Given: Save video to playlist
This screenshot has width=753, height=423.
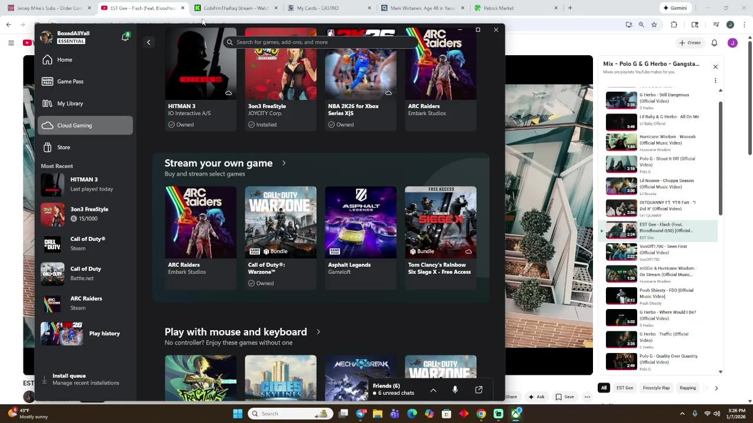Looking at the screenshot, I should click(x=565, y=397).
